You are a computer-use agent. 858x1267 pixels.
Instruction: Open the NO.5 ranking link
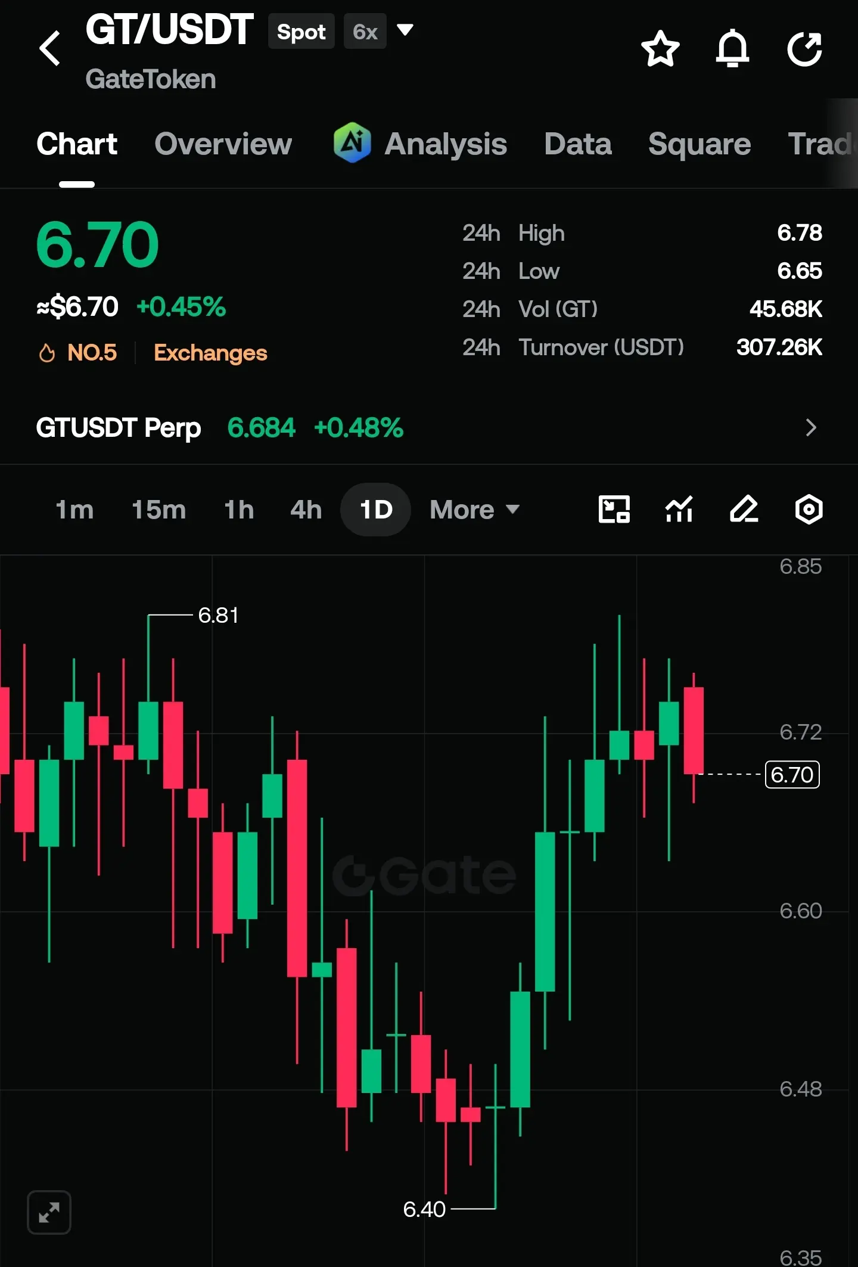92,353
